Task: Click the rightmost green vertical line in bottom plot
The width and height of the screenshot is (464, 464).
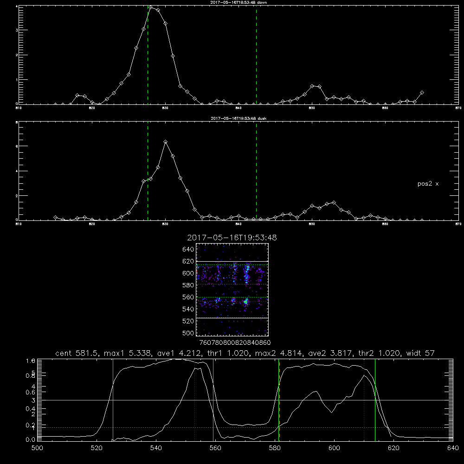Action: click(375, 400)
